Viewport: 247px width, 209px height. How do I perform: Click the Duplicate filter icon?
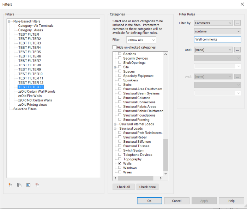pyautogui.click(x=19, y=185)
